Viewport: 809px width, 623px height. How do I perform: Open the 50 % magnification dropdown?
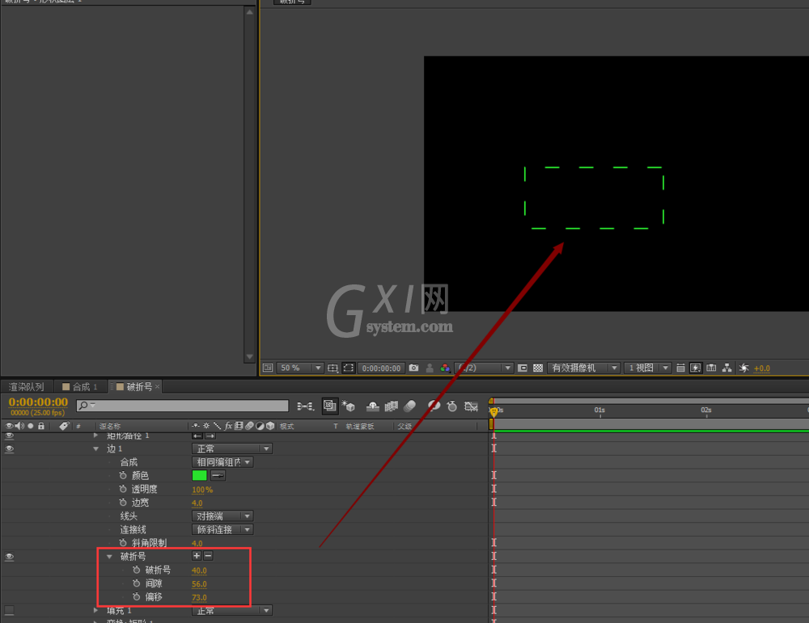300,368
